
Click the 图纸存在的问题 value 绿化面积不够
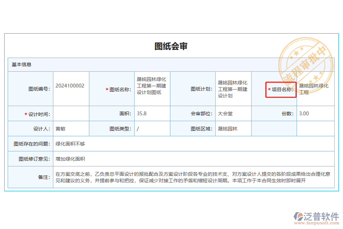[70, 144]
